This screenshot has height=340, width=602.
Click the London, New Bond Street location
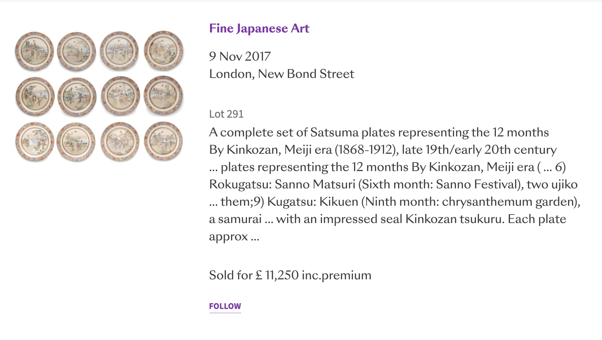click(282, 74)
